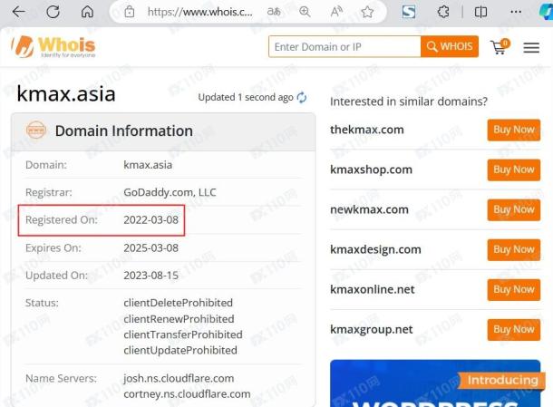Click registrar value GoDaddy.com, LLC
The image size is (553, 407).
tap(170, 192)
